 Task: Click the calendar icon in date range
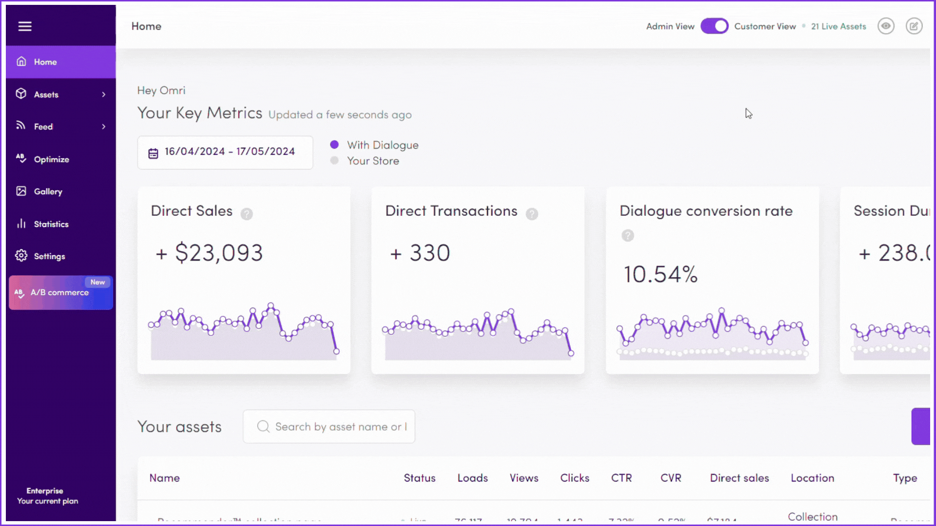(x=153, y=153)
